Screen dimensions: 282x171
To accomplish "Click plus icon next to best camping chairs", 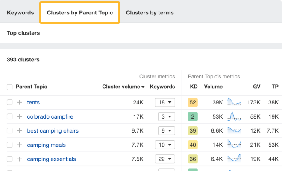I will [19, 131].
